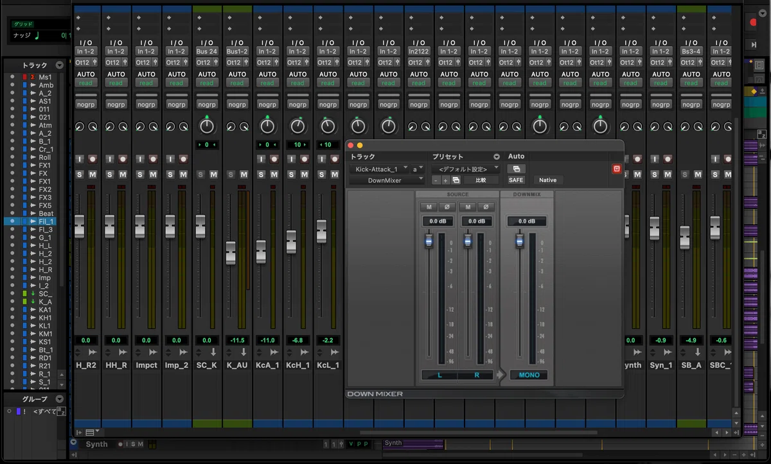Viewport: 771px width, 464px height.
Task: Open the read automation mode selector on H_R2
Action: click(x=85, y=83)
